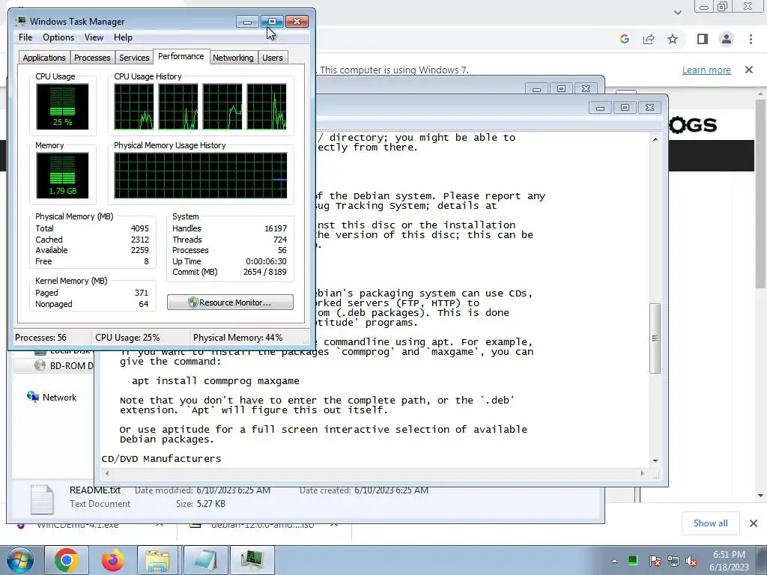
Task: Open Resource Monitor
Action: coord(230,302)
